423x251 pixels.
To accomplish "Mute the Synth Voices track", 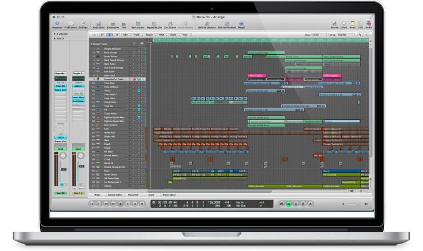I will coord(139,56).
